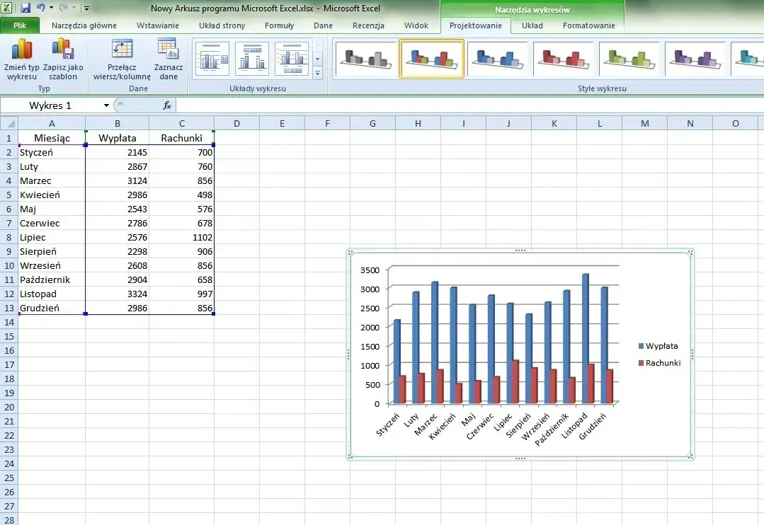Click the Select All corner button
Viewport: 764px width, 525px height.
point(9,123)
